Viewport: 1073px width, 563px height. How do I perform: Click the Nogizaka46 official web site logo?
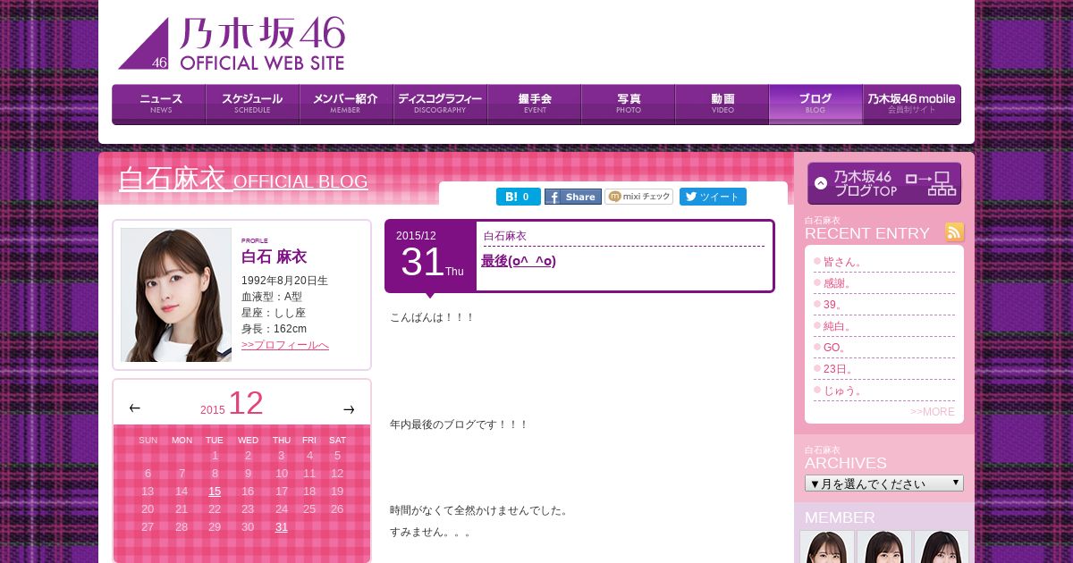click(x=232, y=44)
